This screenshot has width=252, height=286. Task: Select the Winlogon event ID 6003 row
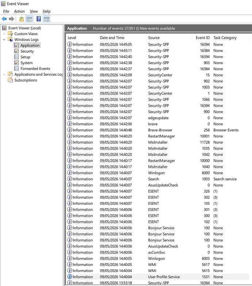[157, 259]
